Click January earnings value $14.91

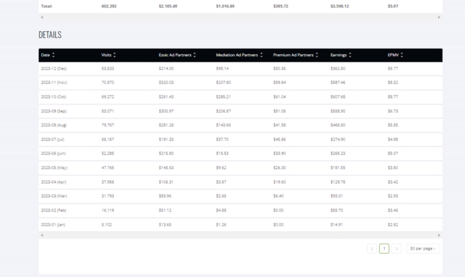click(336, 224)
